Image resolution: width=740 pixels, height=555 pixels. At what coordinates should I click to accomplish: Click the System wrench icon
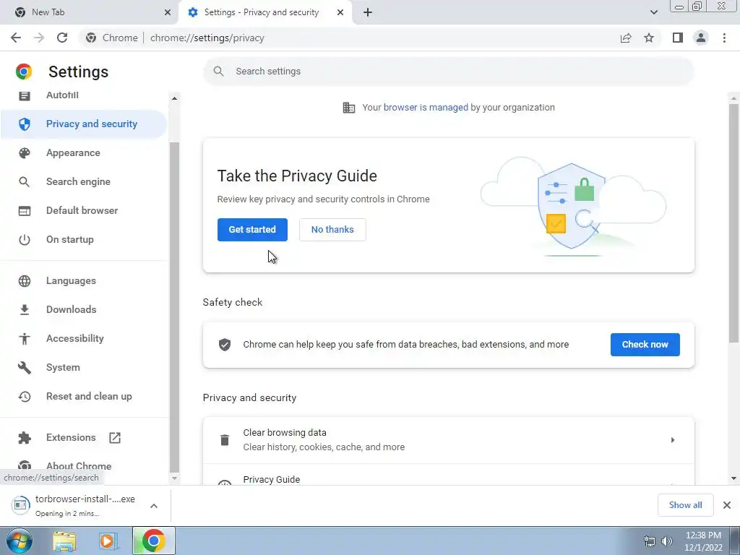coord(24,368)
